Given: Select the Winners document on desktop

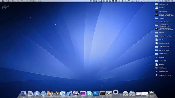Looking at the screenshot, I should (160, 65).
